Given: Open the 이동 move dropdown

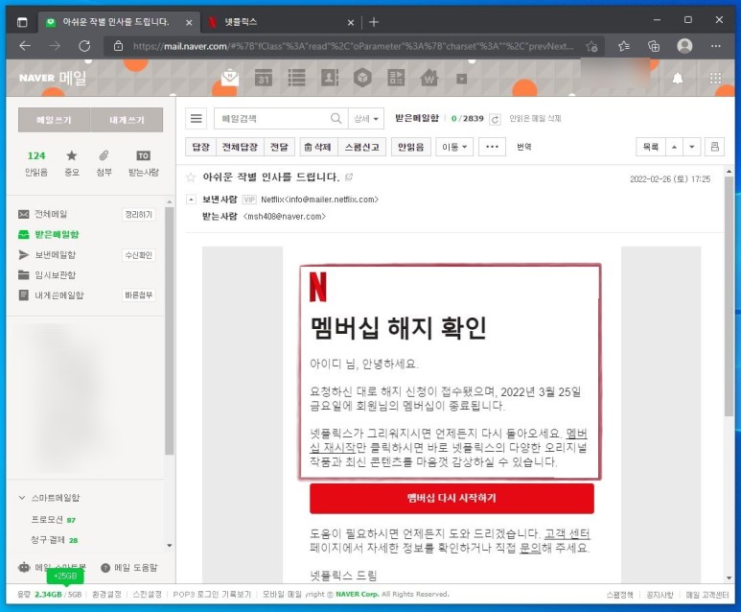Looking at the screenshot, I should [x=454, y=147].
